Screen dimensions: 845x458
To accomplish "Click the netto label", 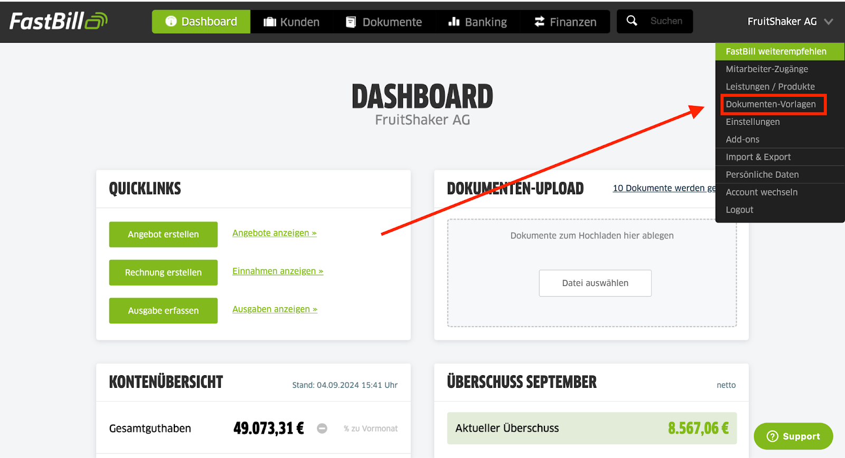I will click(726, 385).
